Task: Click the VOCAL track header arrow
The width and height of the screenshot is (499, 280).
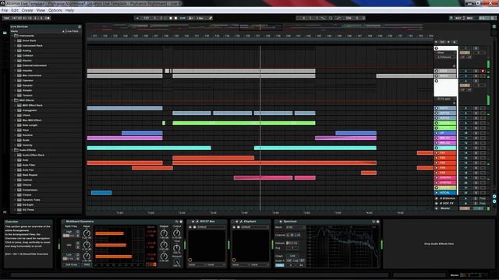Action: click(x=437, y=193)
